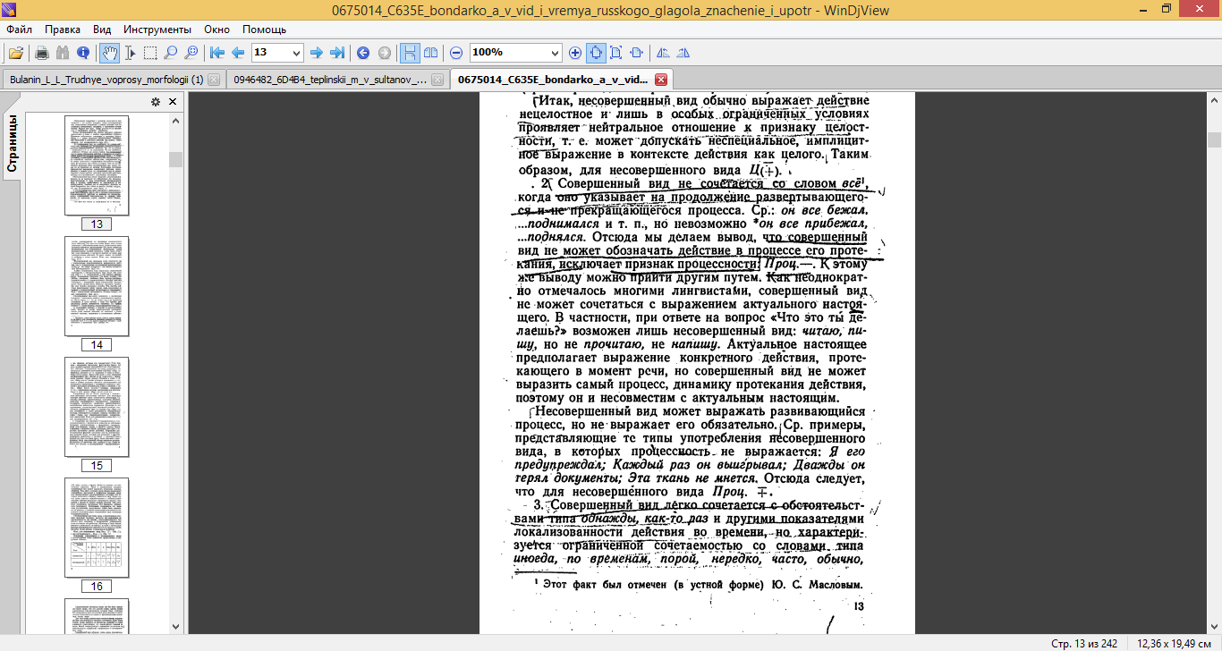The image size is (1222, 651).
Task: Zoom in with the plus icon
Action: pos(574,53)
